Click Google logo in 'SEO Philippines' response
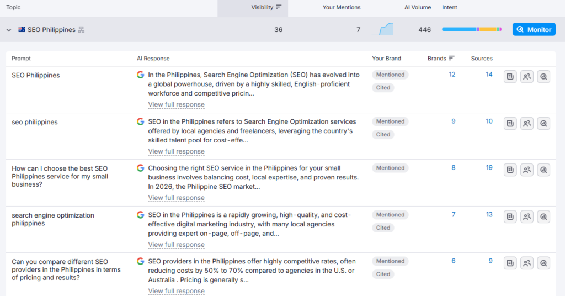The height and width of the screenshot is (296, 565). coord(141,75)
